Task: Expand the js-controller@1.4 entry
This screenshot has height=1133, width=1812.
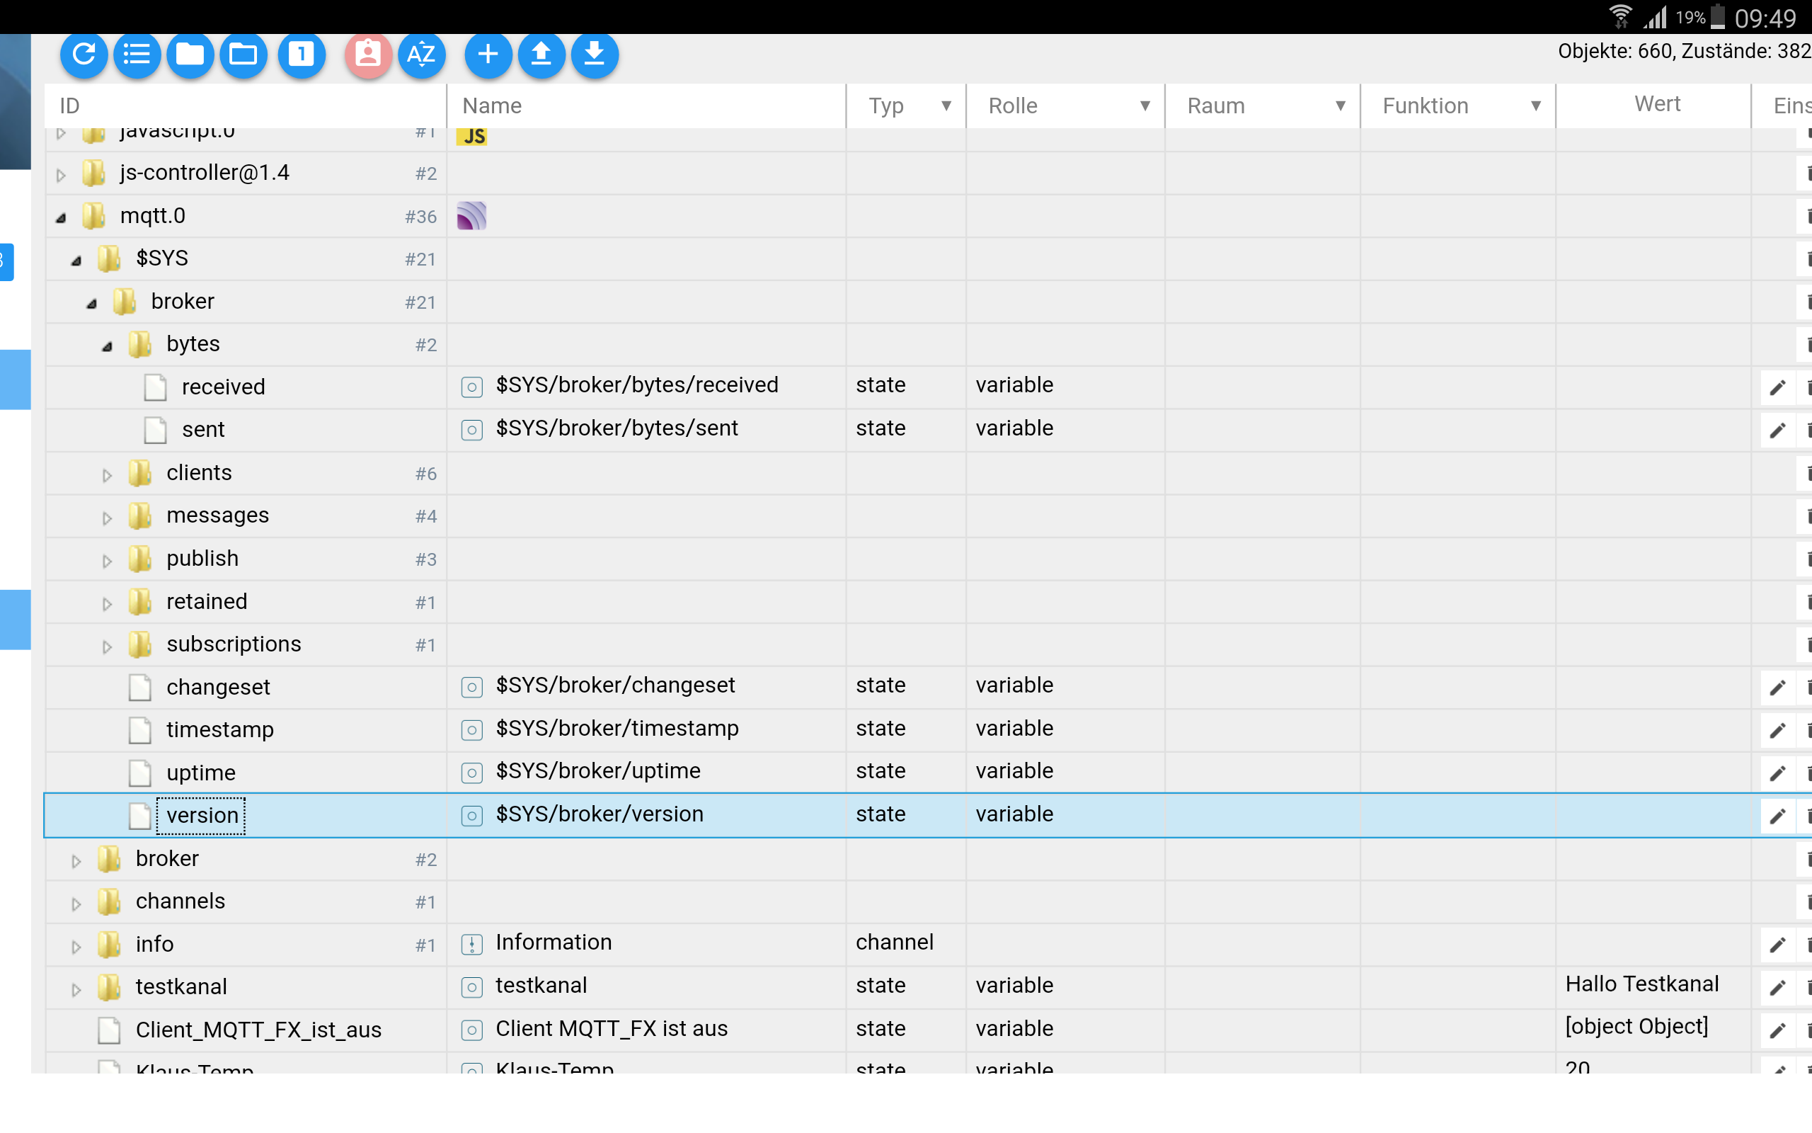Action: (61, 173)
